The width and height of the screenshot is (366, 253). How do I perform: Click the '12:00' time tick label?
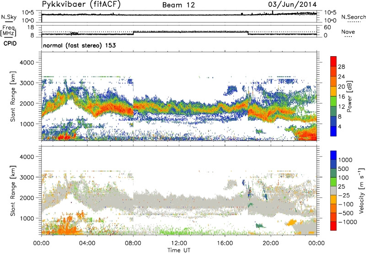(x=179, y=243)
